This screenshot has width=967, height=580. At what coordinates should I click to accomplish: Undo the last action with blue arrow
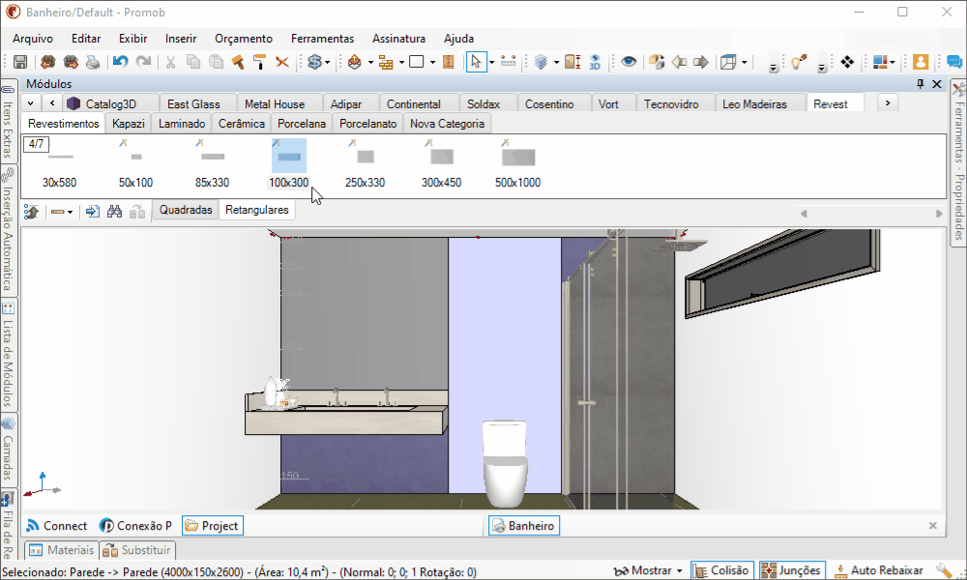(120, 62)
